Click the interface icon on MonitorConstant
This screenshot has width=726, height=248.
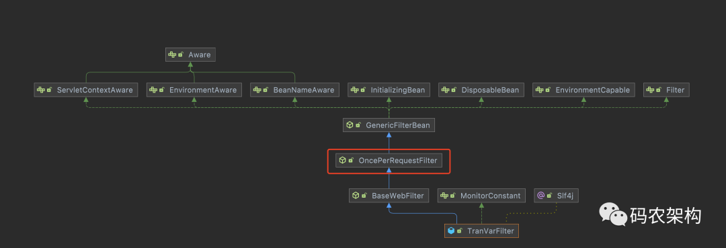pos(444,195)
